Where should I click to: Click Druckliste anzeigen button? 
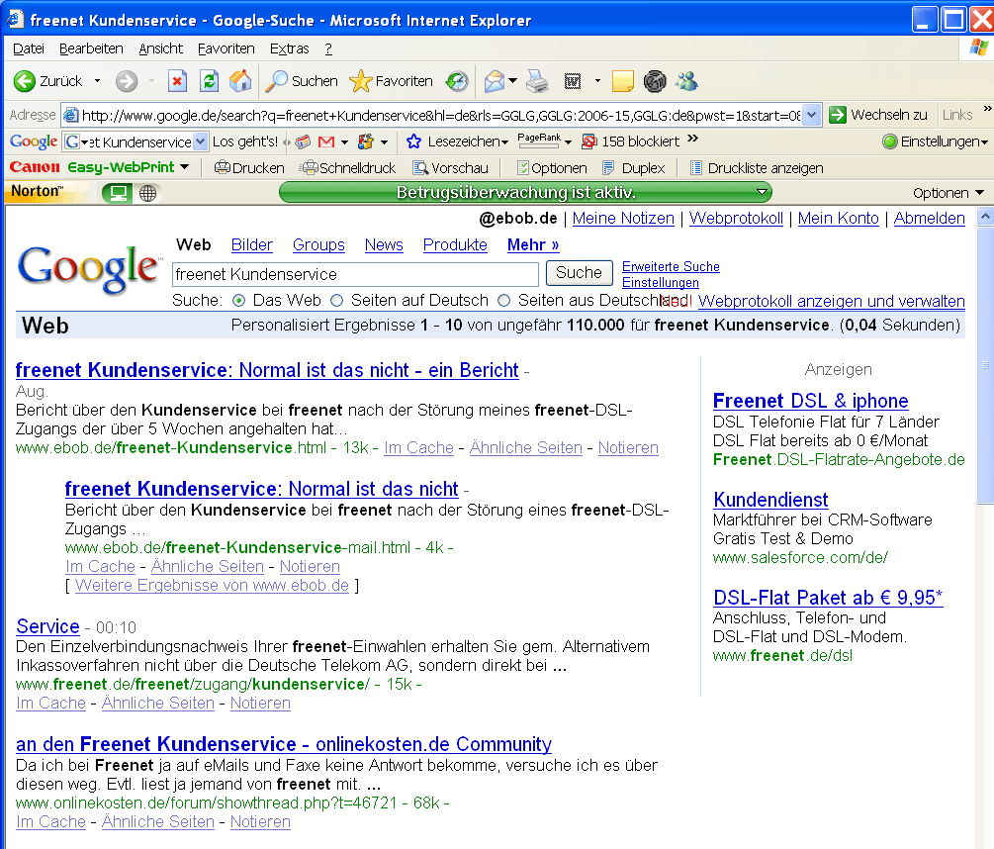coord(757,168)
